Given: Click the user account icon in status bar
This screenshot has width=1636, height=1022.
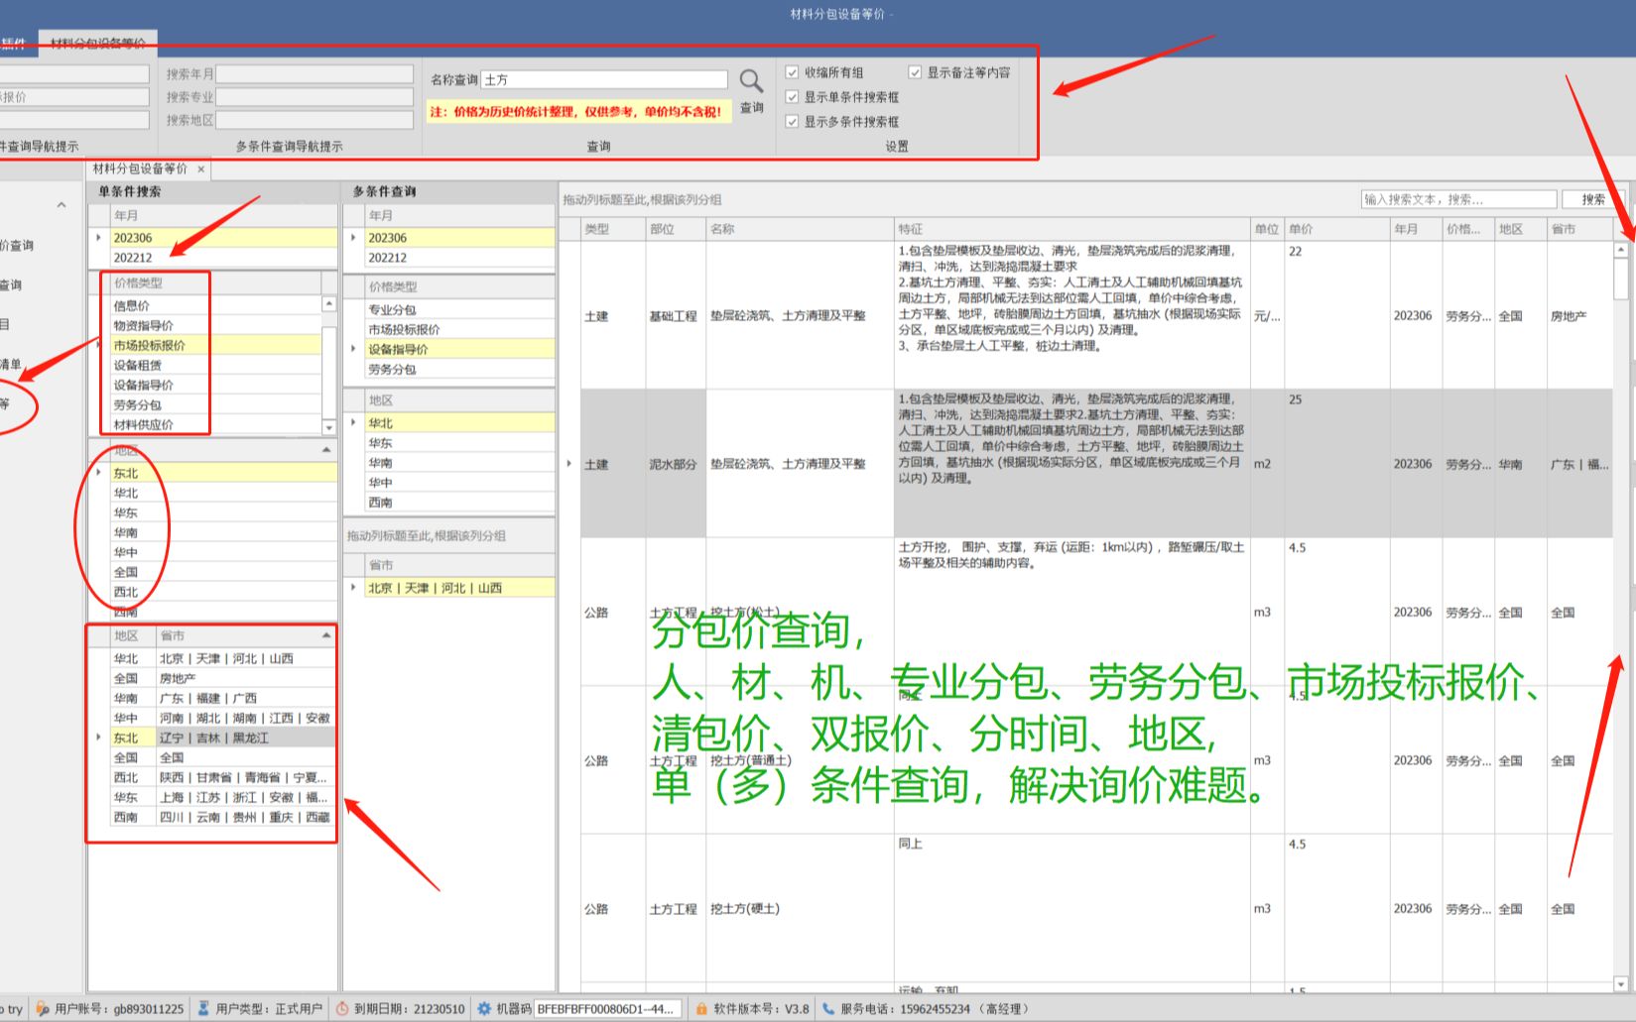Looking at the screenshot, I should click(43, 1009).
